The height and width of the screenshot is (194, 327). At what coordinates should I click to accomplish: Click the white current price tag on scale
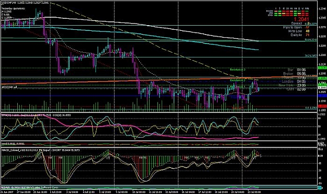(x=322, y=88)
